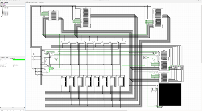Click the x½ zoom button
Image resolution: width=202 pixels, height=111 pixels.
pyautogui.click(x=7, y=110)
